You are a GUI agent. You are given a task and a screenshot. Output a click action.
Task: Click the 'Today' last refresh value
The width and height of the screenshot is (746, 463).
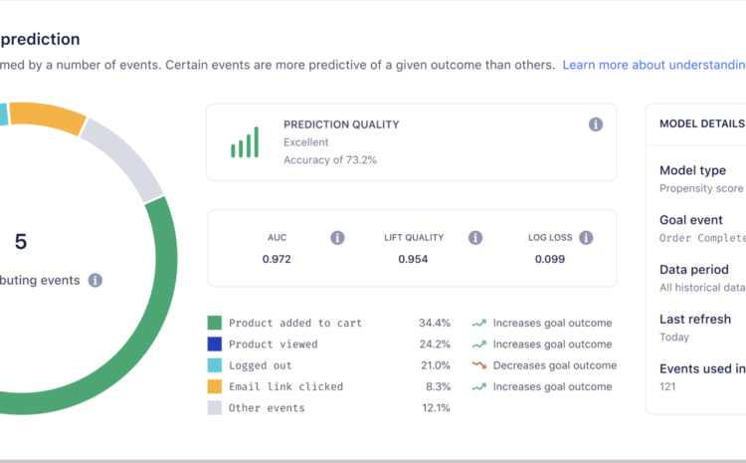pos(674,338)
